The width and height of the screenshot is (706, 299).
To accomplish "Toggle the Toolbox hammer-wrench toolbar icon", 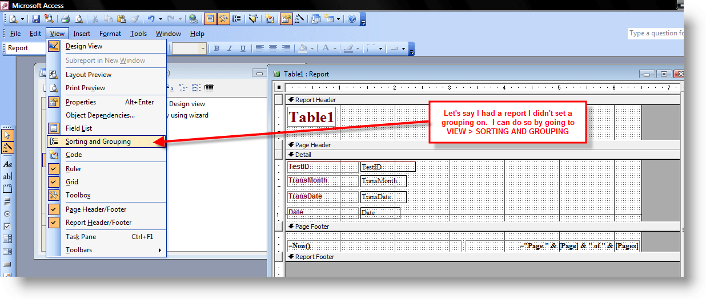I will pyautogui.click(x=223, y=19).
